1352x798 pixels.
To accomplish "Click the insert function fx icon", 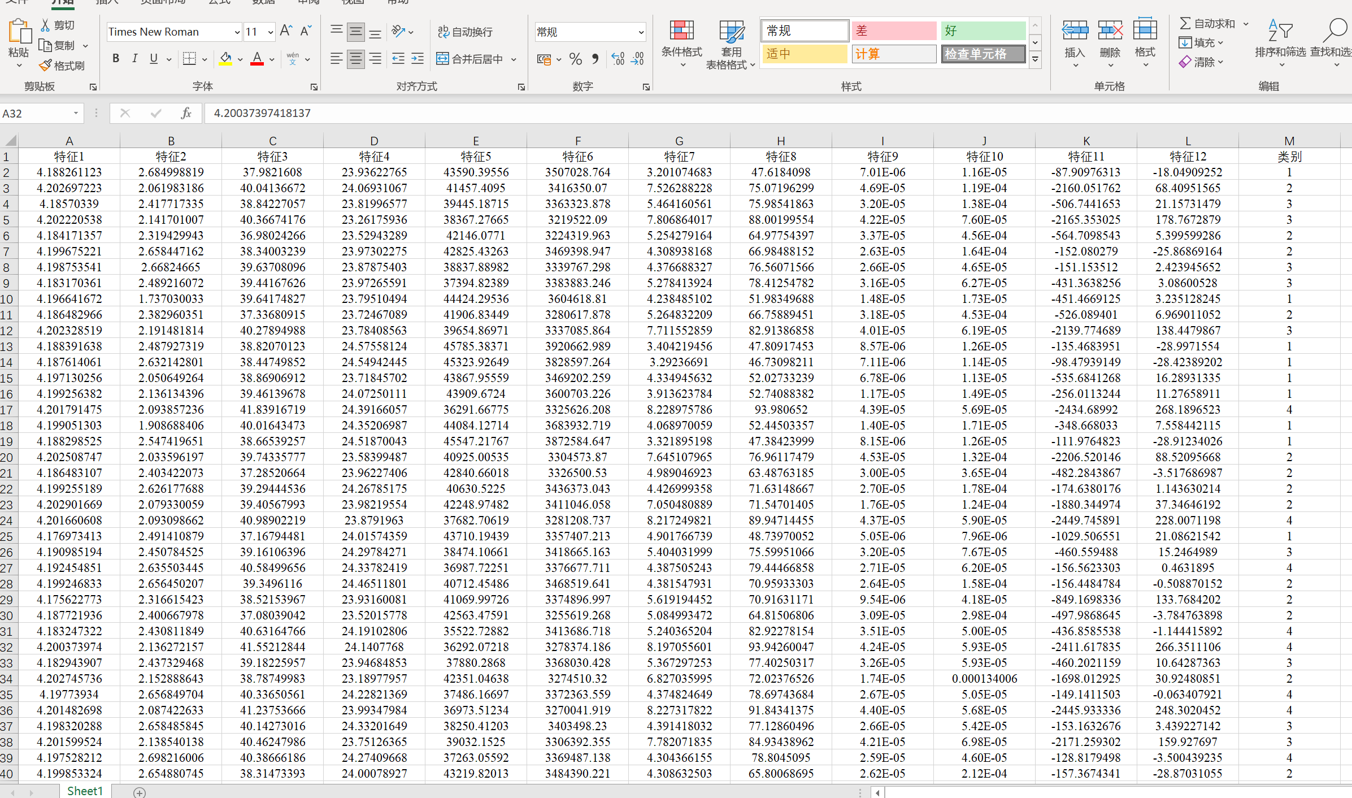I will [186, 113].
